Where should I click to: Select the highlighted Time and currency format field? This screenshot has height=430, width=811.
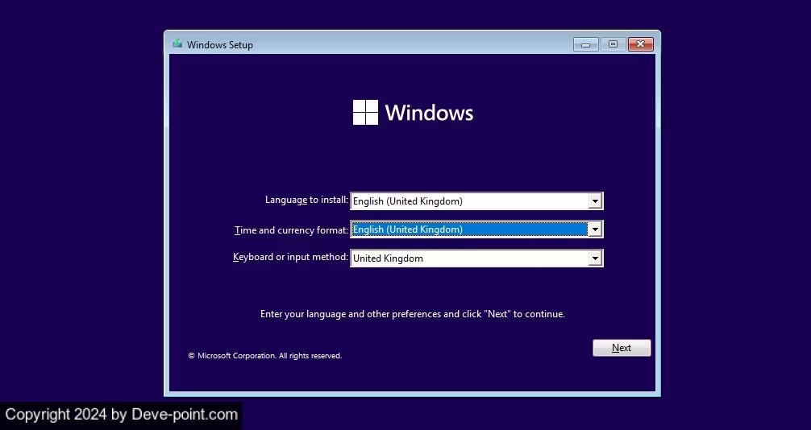476,229
